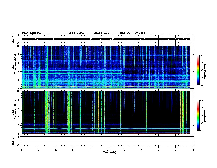Click the "start UT = 17:10:4" header text
217x168 pixels.
(x=132, y=33)
